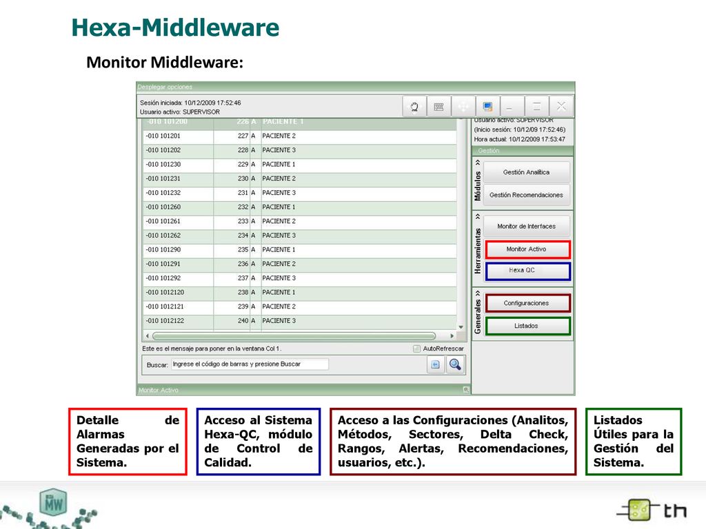
Task: Click the patient list's down scroll arrow
Action: coord(461,327)
